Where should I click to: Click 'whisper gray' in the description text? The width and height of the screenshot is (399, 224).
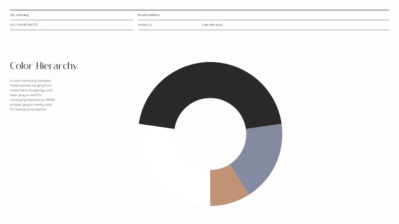click(20, 105)
